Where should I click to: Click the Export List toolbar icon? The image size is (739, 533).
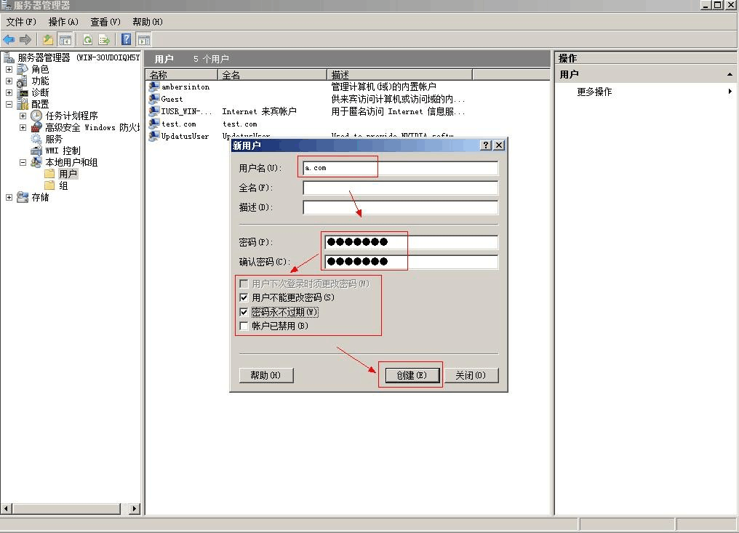click(104, 39)
